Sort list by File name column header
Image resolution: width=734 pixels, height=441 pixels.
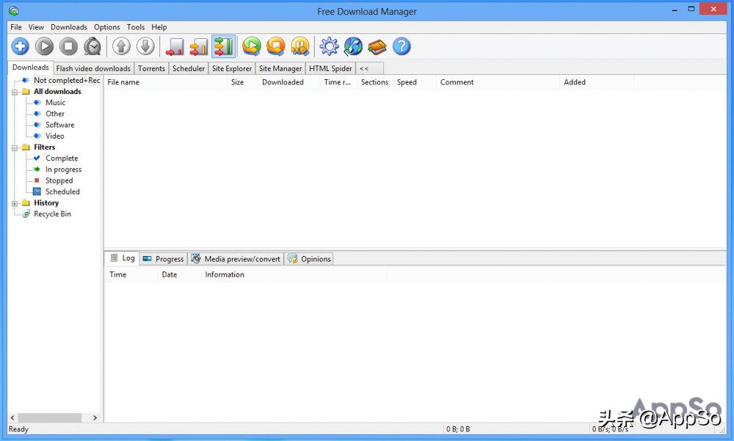click(123, 82)
